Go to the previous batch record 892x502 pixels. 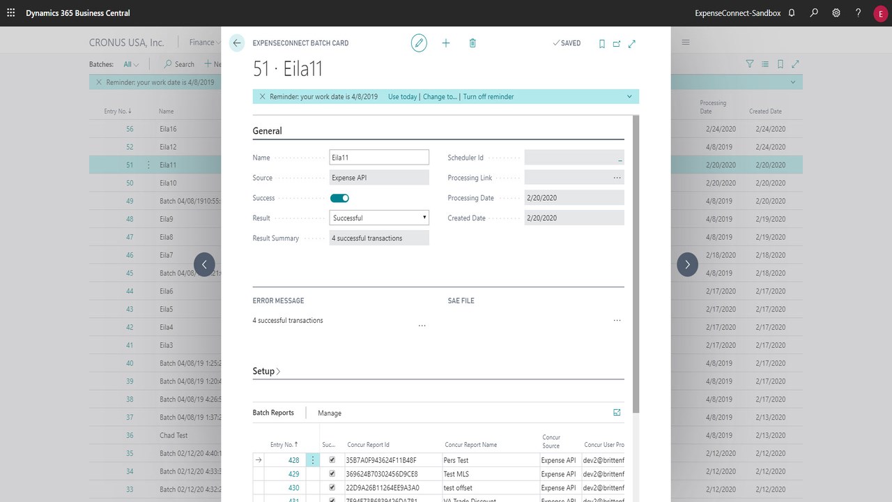(x=204, y=264)
